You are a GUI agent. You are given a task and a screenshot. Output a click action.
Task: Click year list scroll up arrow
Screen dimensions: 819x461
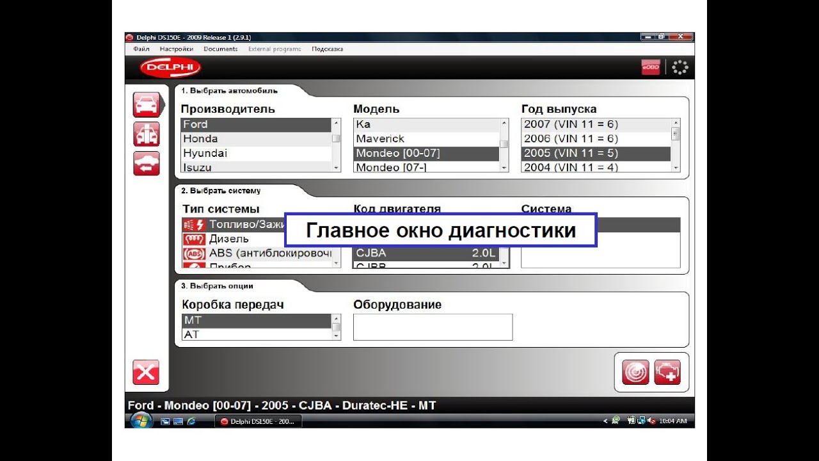tap(676, 123)
